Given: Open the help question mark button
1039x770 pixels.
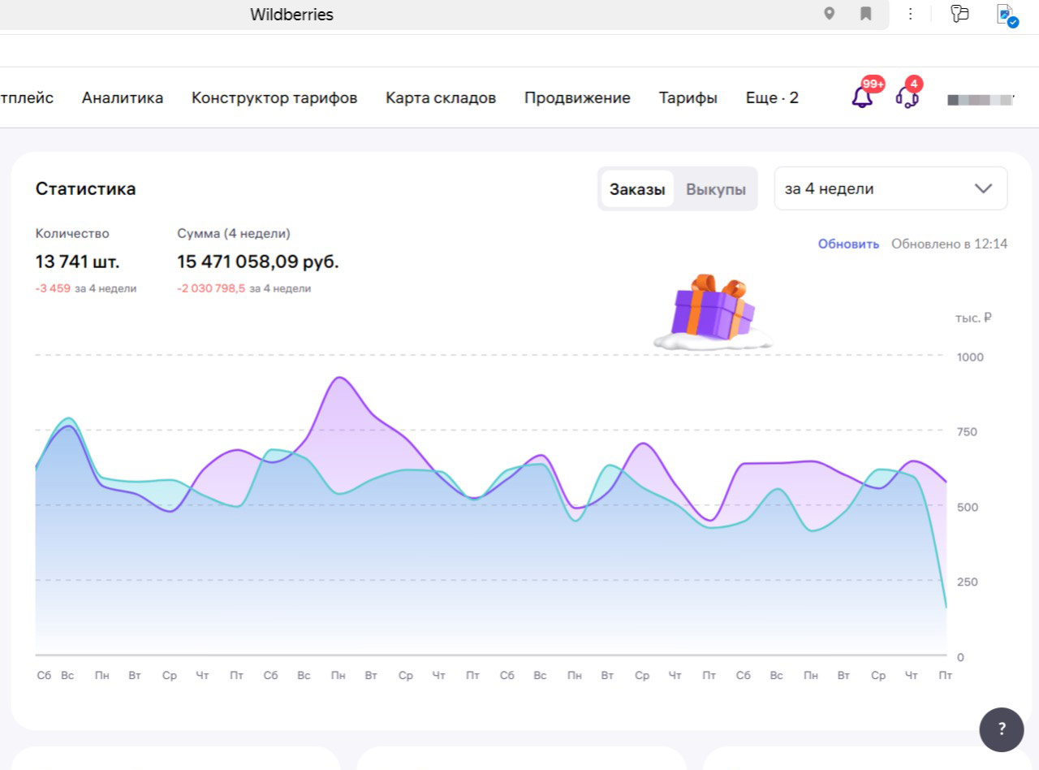Looking at the screenshot, I should (1002, 729).
